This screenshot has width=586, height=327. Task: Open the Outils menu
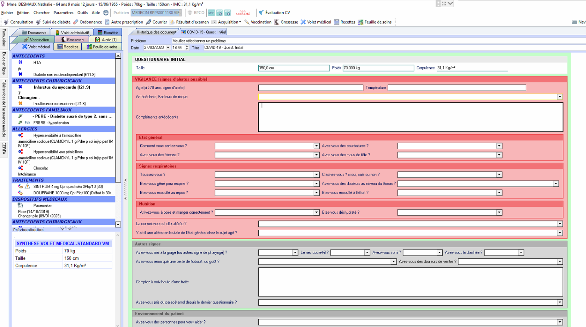pyautogui.click(x=82, y=13)
